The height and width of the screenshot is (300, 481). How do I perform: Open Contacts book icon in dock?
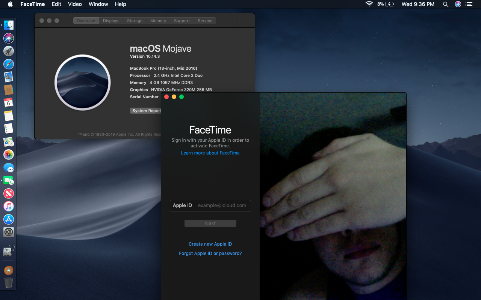click(x=9, y=90)
